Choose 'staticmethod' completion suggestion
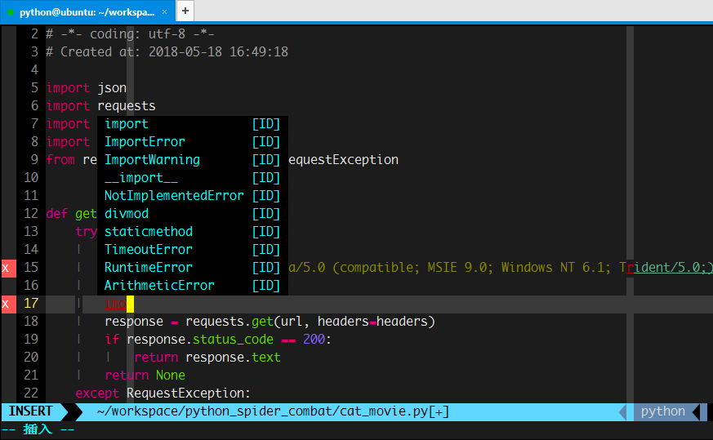 (193, 231)
